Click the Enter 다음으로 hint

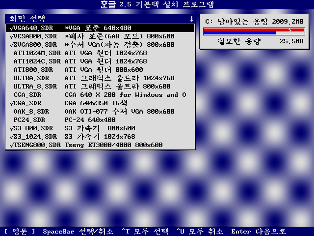click(259, 232)
